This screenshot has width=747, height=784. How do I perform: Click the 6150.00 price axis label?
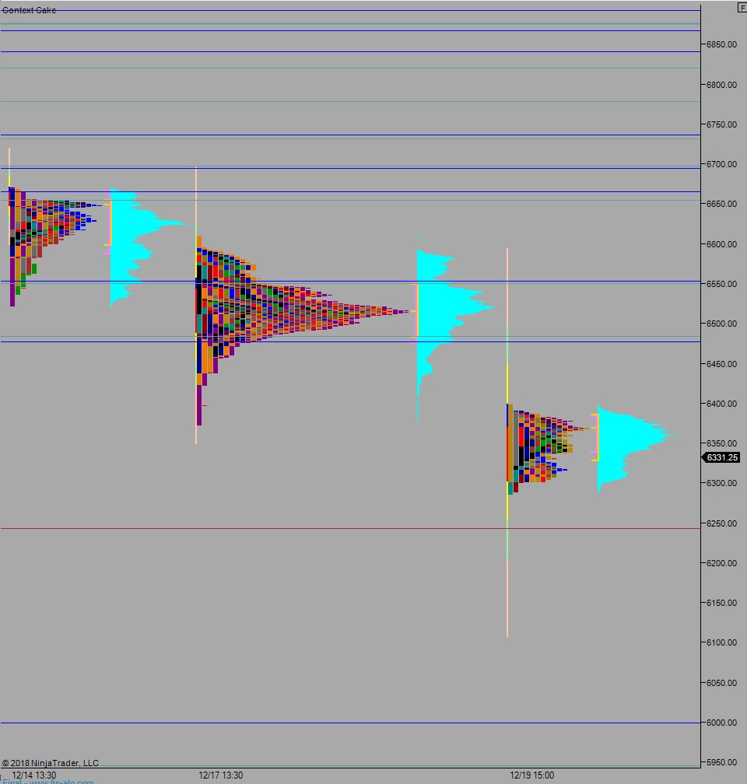[721, 603]
